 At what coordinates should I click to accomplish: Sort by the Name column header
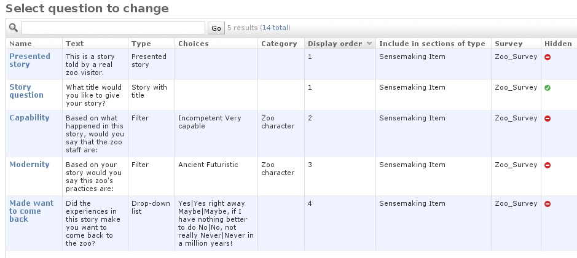coord(20,44)
